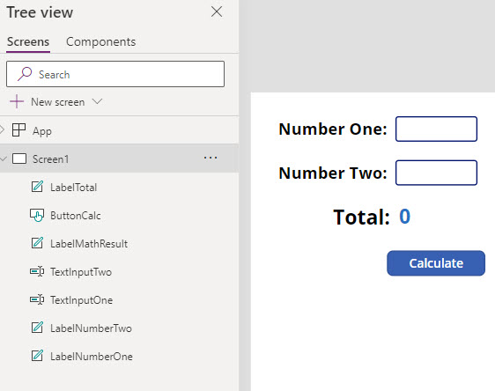Collapse the Screen1 tree node
The width and height of the screenshot is (495, 391).
pyautogui.click(x=3, y=159)
